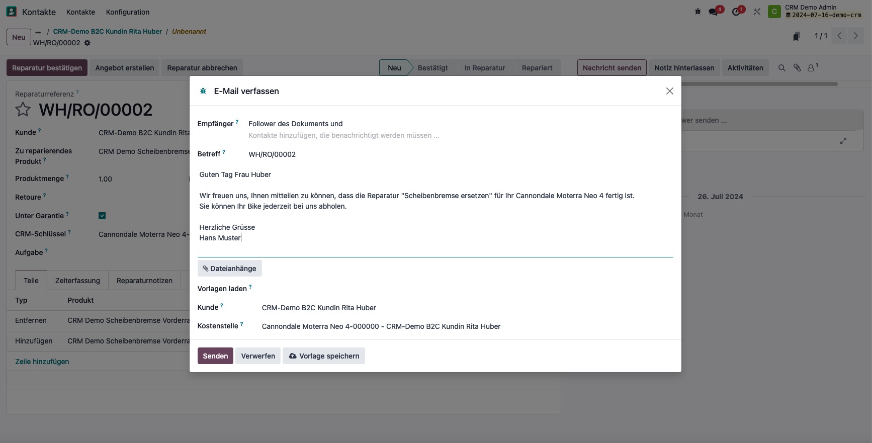This screenshot has width=872, height=443.
Task: Select the Repariert status stage
Action: click(537, 68)
